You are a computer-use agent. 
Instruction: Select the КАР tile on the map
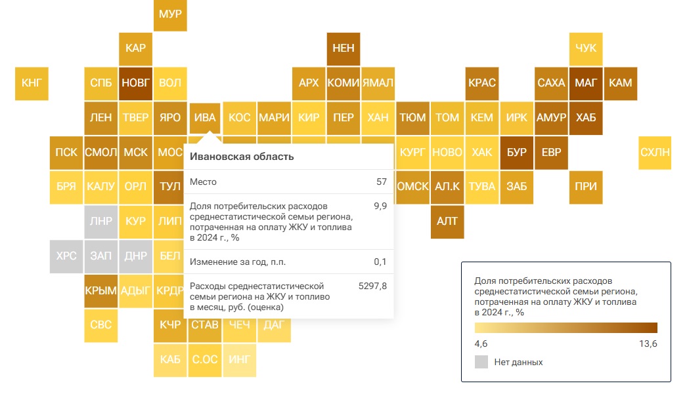click(136, 49)
